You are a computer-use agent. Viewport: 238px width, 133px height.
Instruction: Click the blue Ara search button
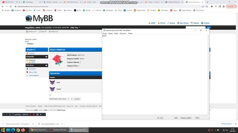[x=209, y=28]
